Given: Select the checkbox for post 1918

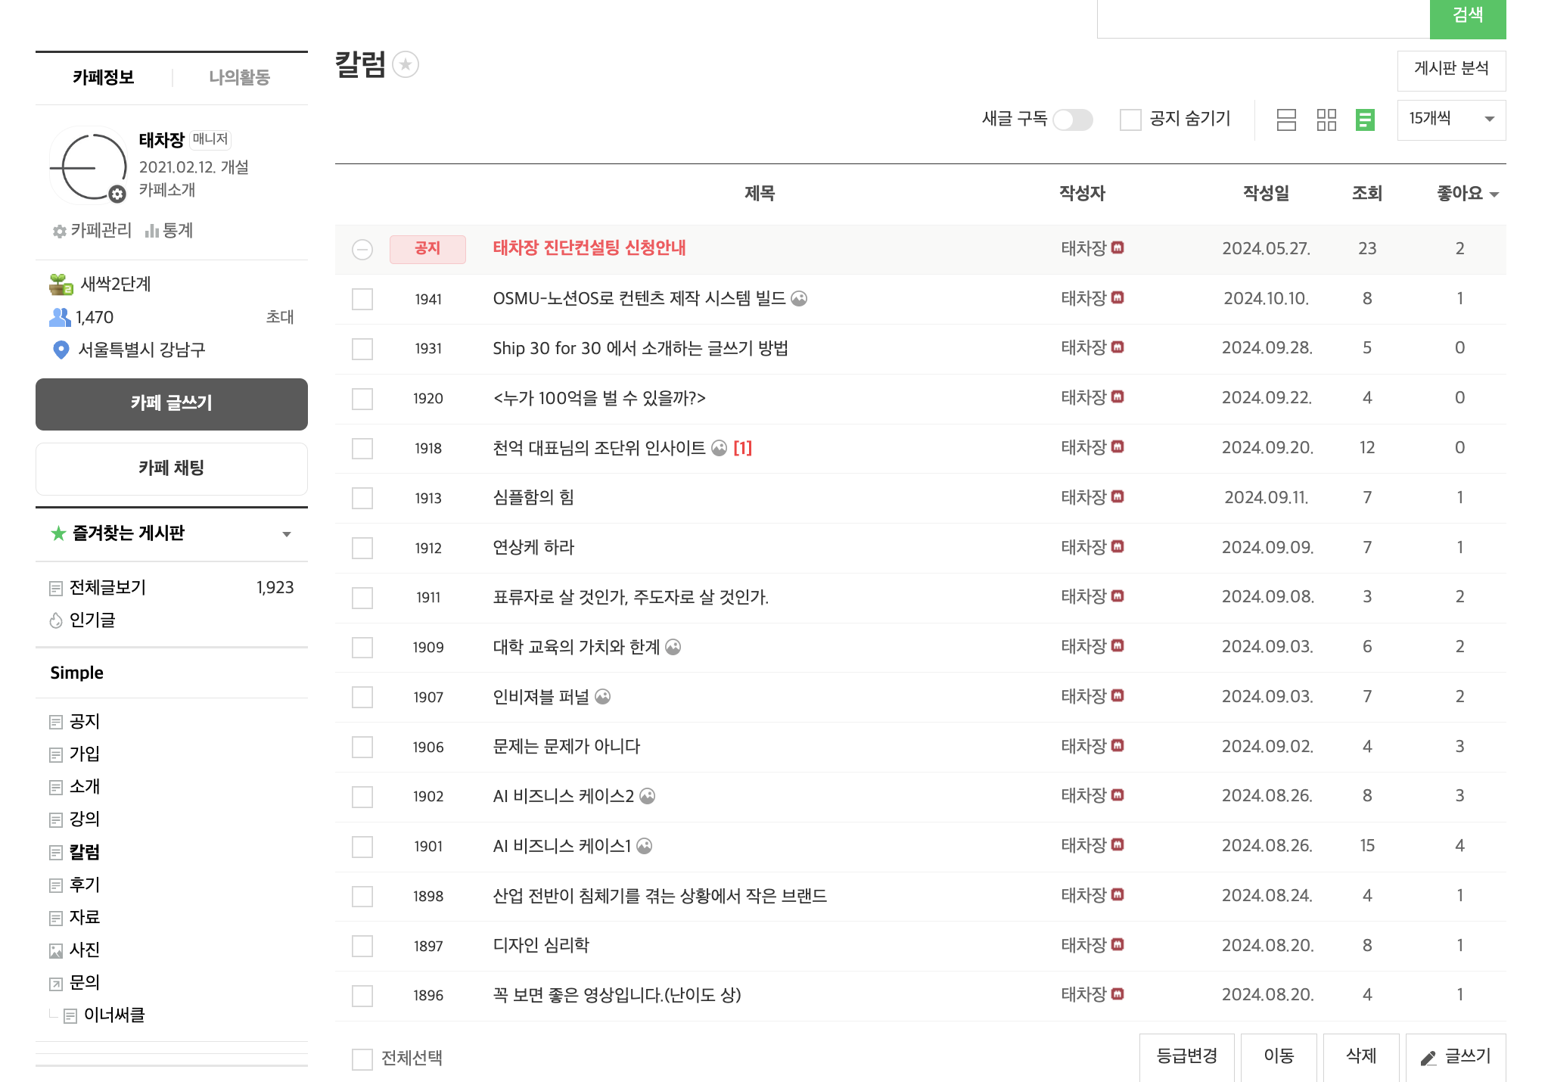Looking at the screenshot, I should click(362, 448).
